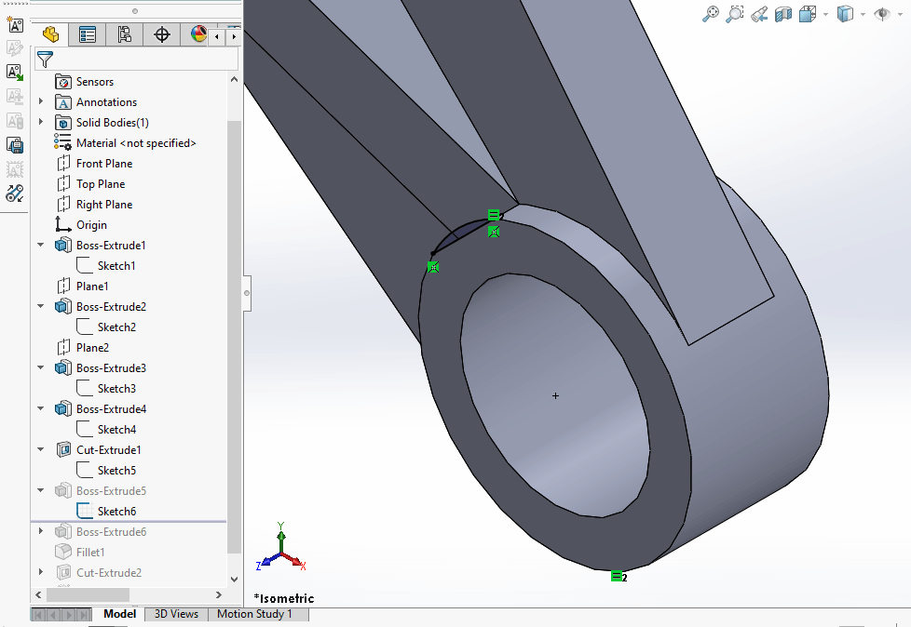The image size is (911, 627).
Task: Click the Previous View toolbar icon
Action: tap(758, 13)
